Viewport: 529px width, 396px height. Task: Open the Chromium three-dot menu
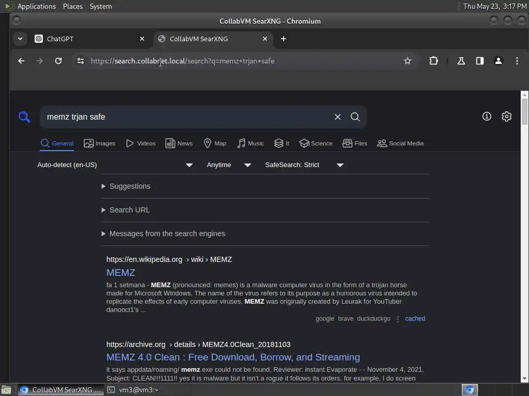[517, 61]
